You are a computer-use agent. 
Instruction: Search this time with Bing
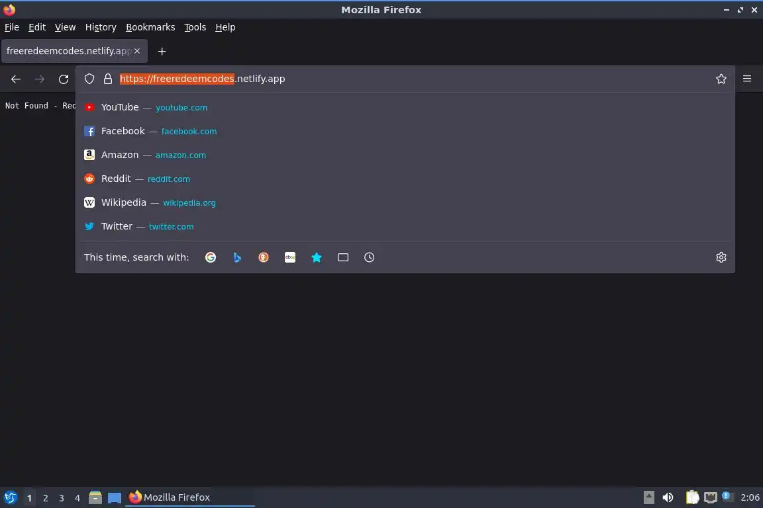click(237, 257)
